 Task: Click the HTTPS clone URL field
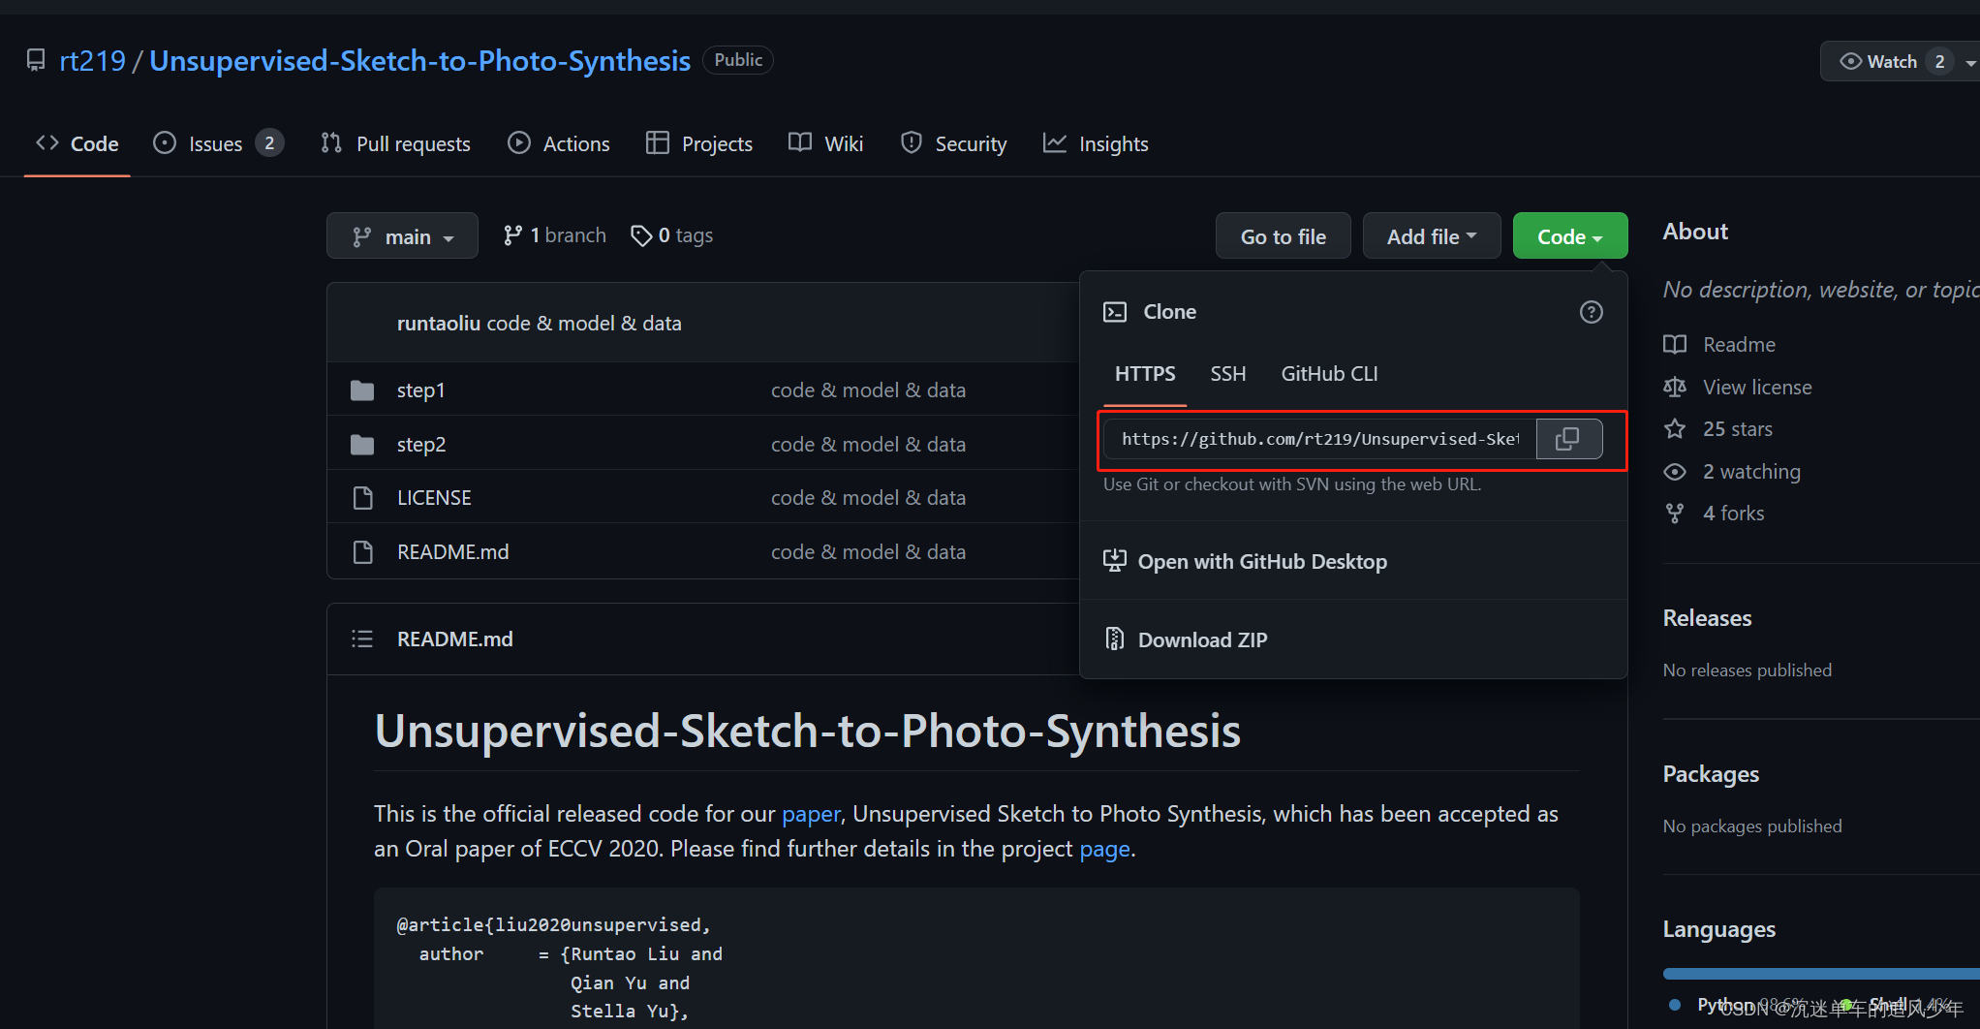(x=1320, y=439)
